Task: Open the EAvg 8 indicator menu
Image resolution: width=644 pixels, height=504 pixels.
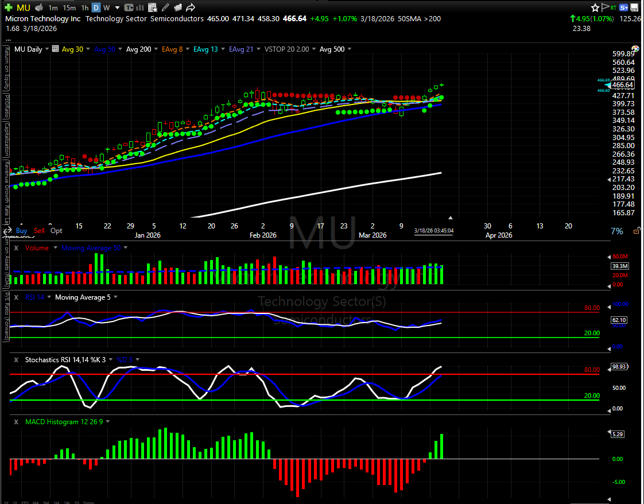Action: coord(187,49)
